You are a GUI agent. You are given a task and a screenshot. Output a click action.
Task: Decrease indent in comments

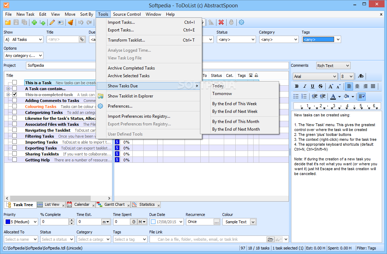(x=315, y=96)
